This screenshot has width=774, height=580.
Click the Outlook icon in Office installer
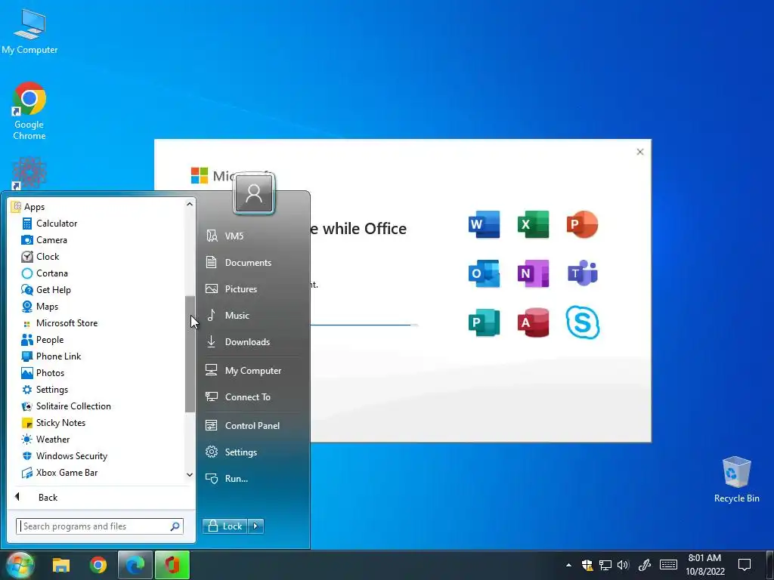(x=484, y=273)
